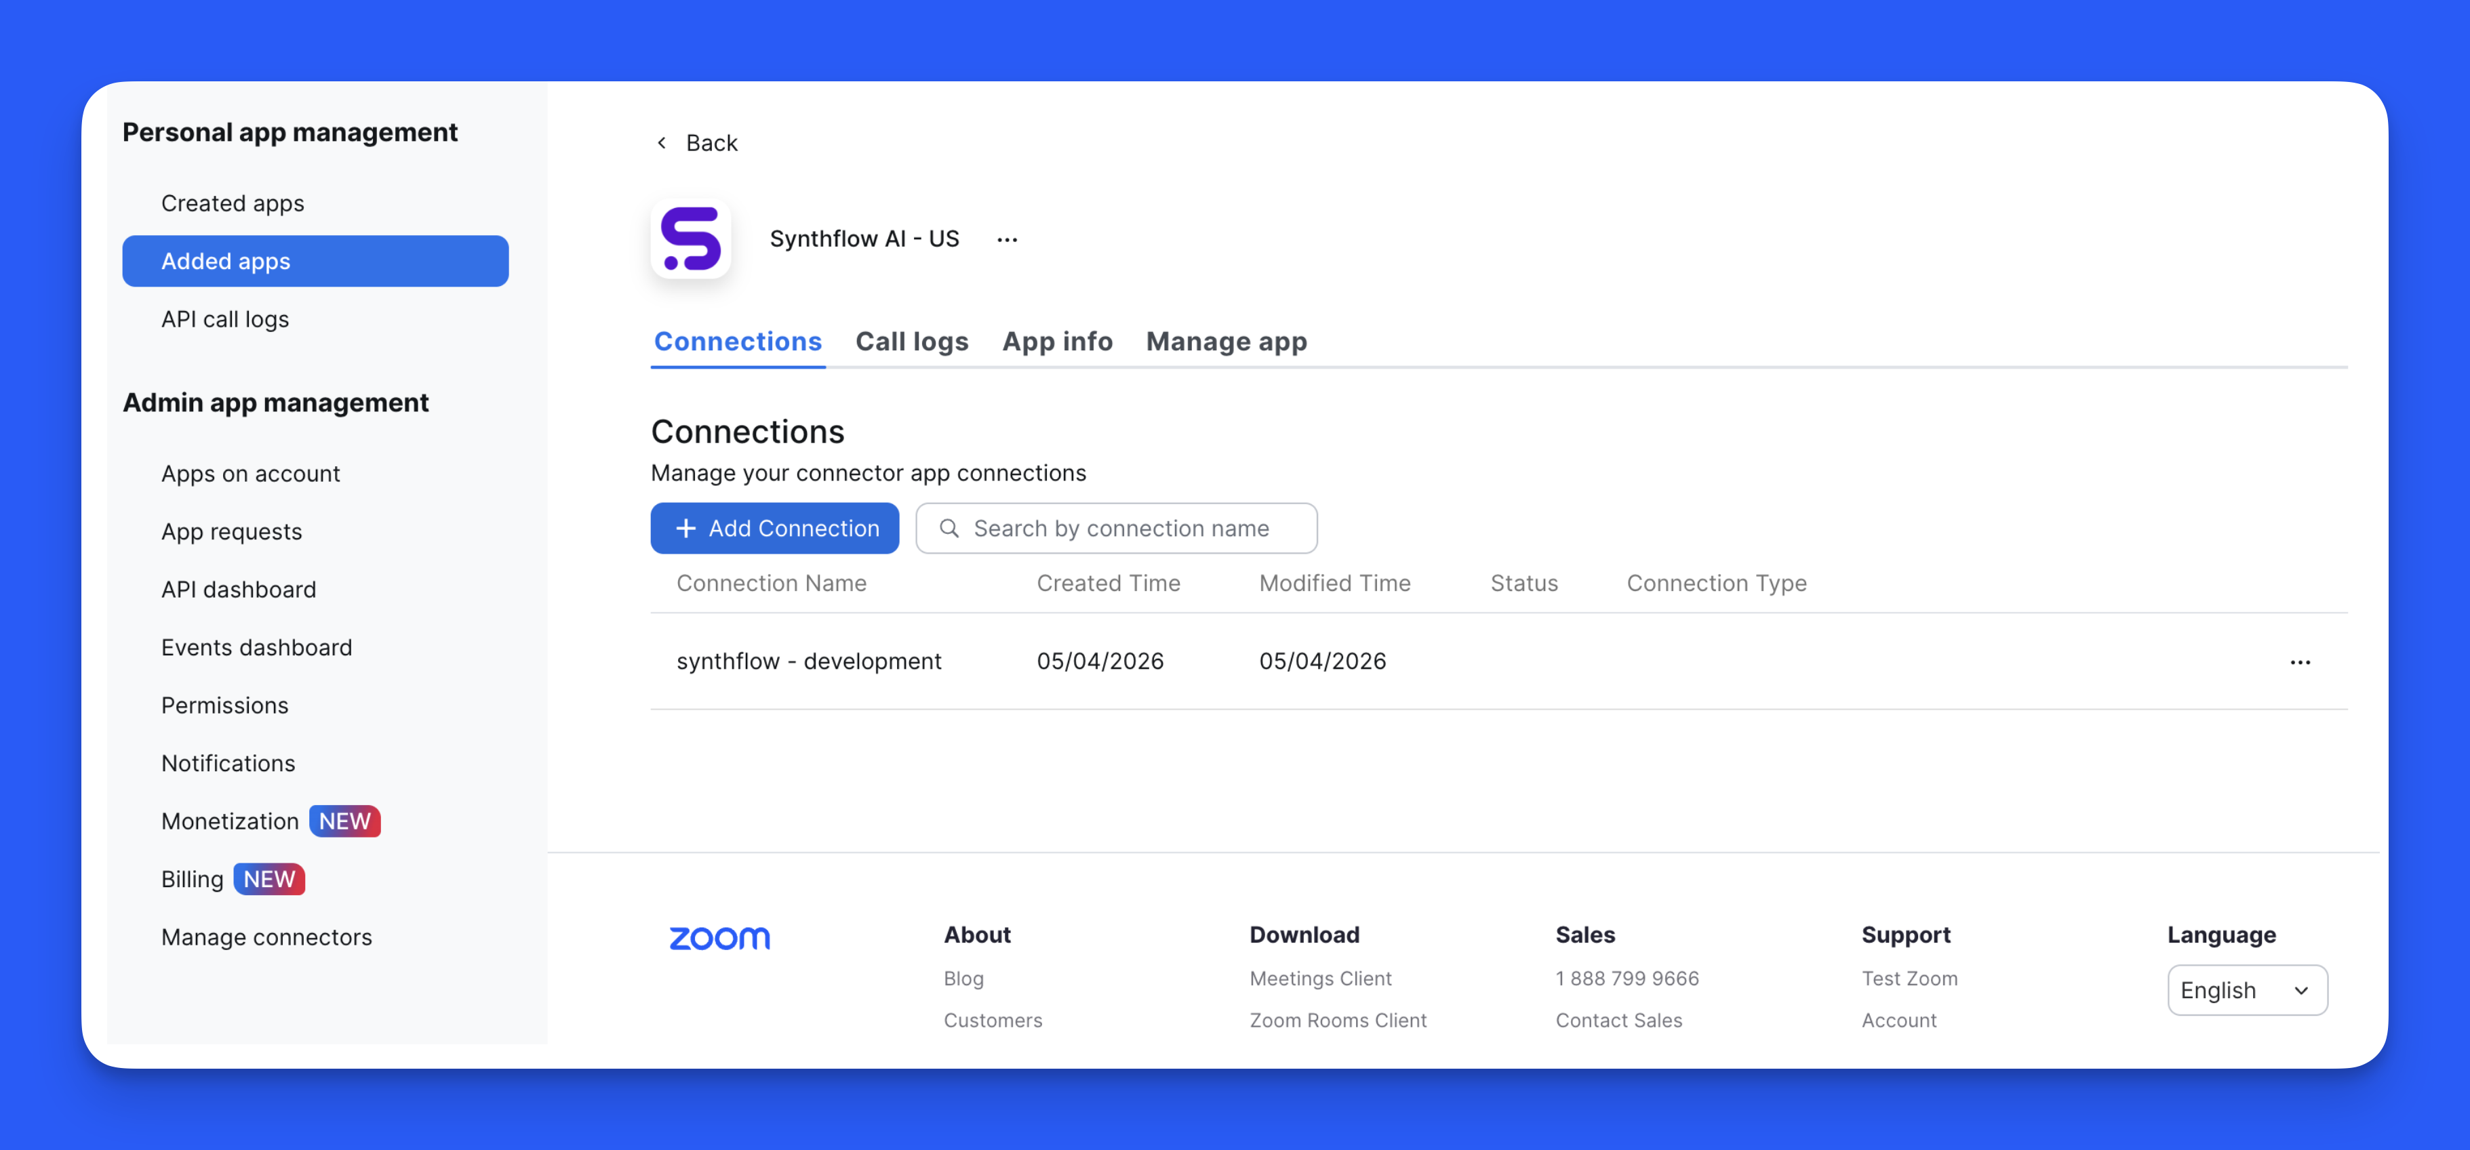This screenshot has height=1150, width=2470.
Task: Click Zoom Rooms Client link
Action: [x=1338, y=1021]
